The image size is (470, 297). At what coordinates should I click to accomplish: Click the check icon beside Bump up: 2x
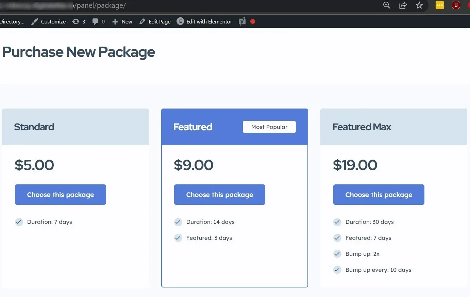pyautogui.click(x=337, y=254)
